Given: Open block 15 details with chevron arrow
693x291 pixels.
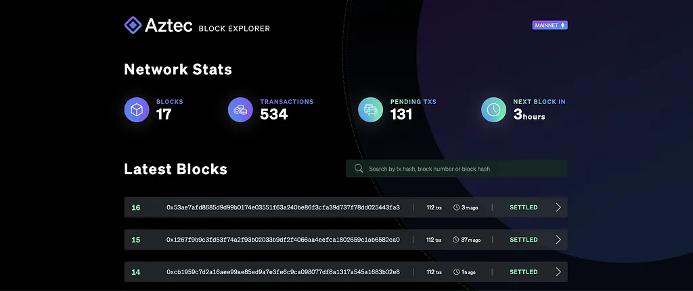Looking at the screenshot, I should (x=558, y=240).
